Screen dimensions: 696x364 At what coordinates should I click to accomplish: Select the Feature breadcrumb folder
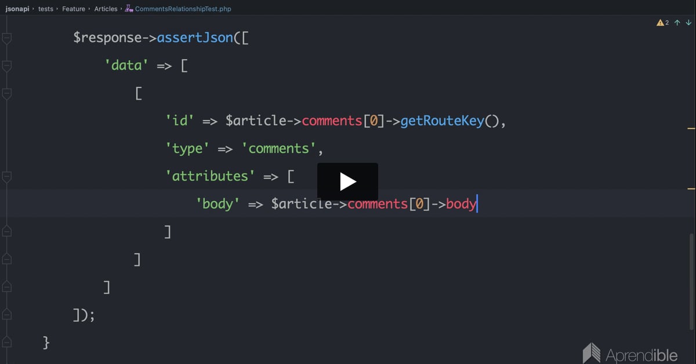[x=74, y=9]
